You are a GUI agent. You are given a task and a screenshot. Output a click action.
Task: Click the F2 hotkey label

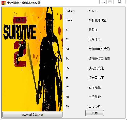(x=67, y=39)
